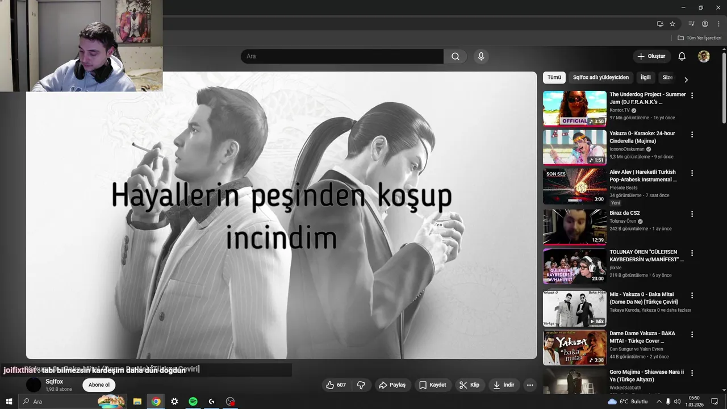
Task: Create a clip with Klip button
Action: [470, 385]
